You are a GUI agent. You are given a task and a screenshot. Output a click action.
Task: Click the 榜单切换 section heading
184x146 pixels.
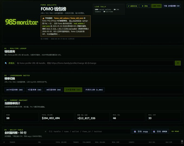point(10,78)
